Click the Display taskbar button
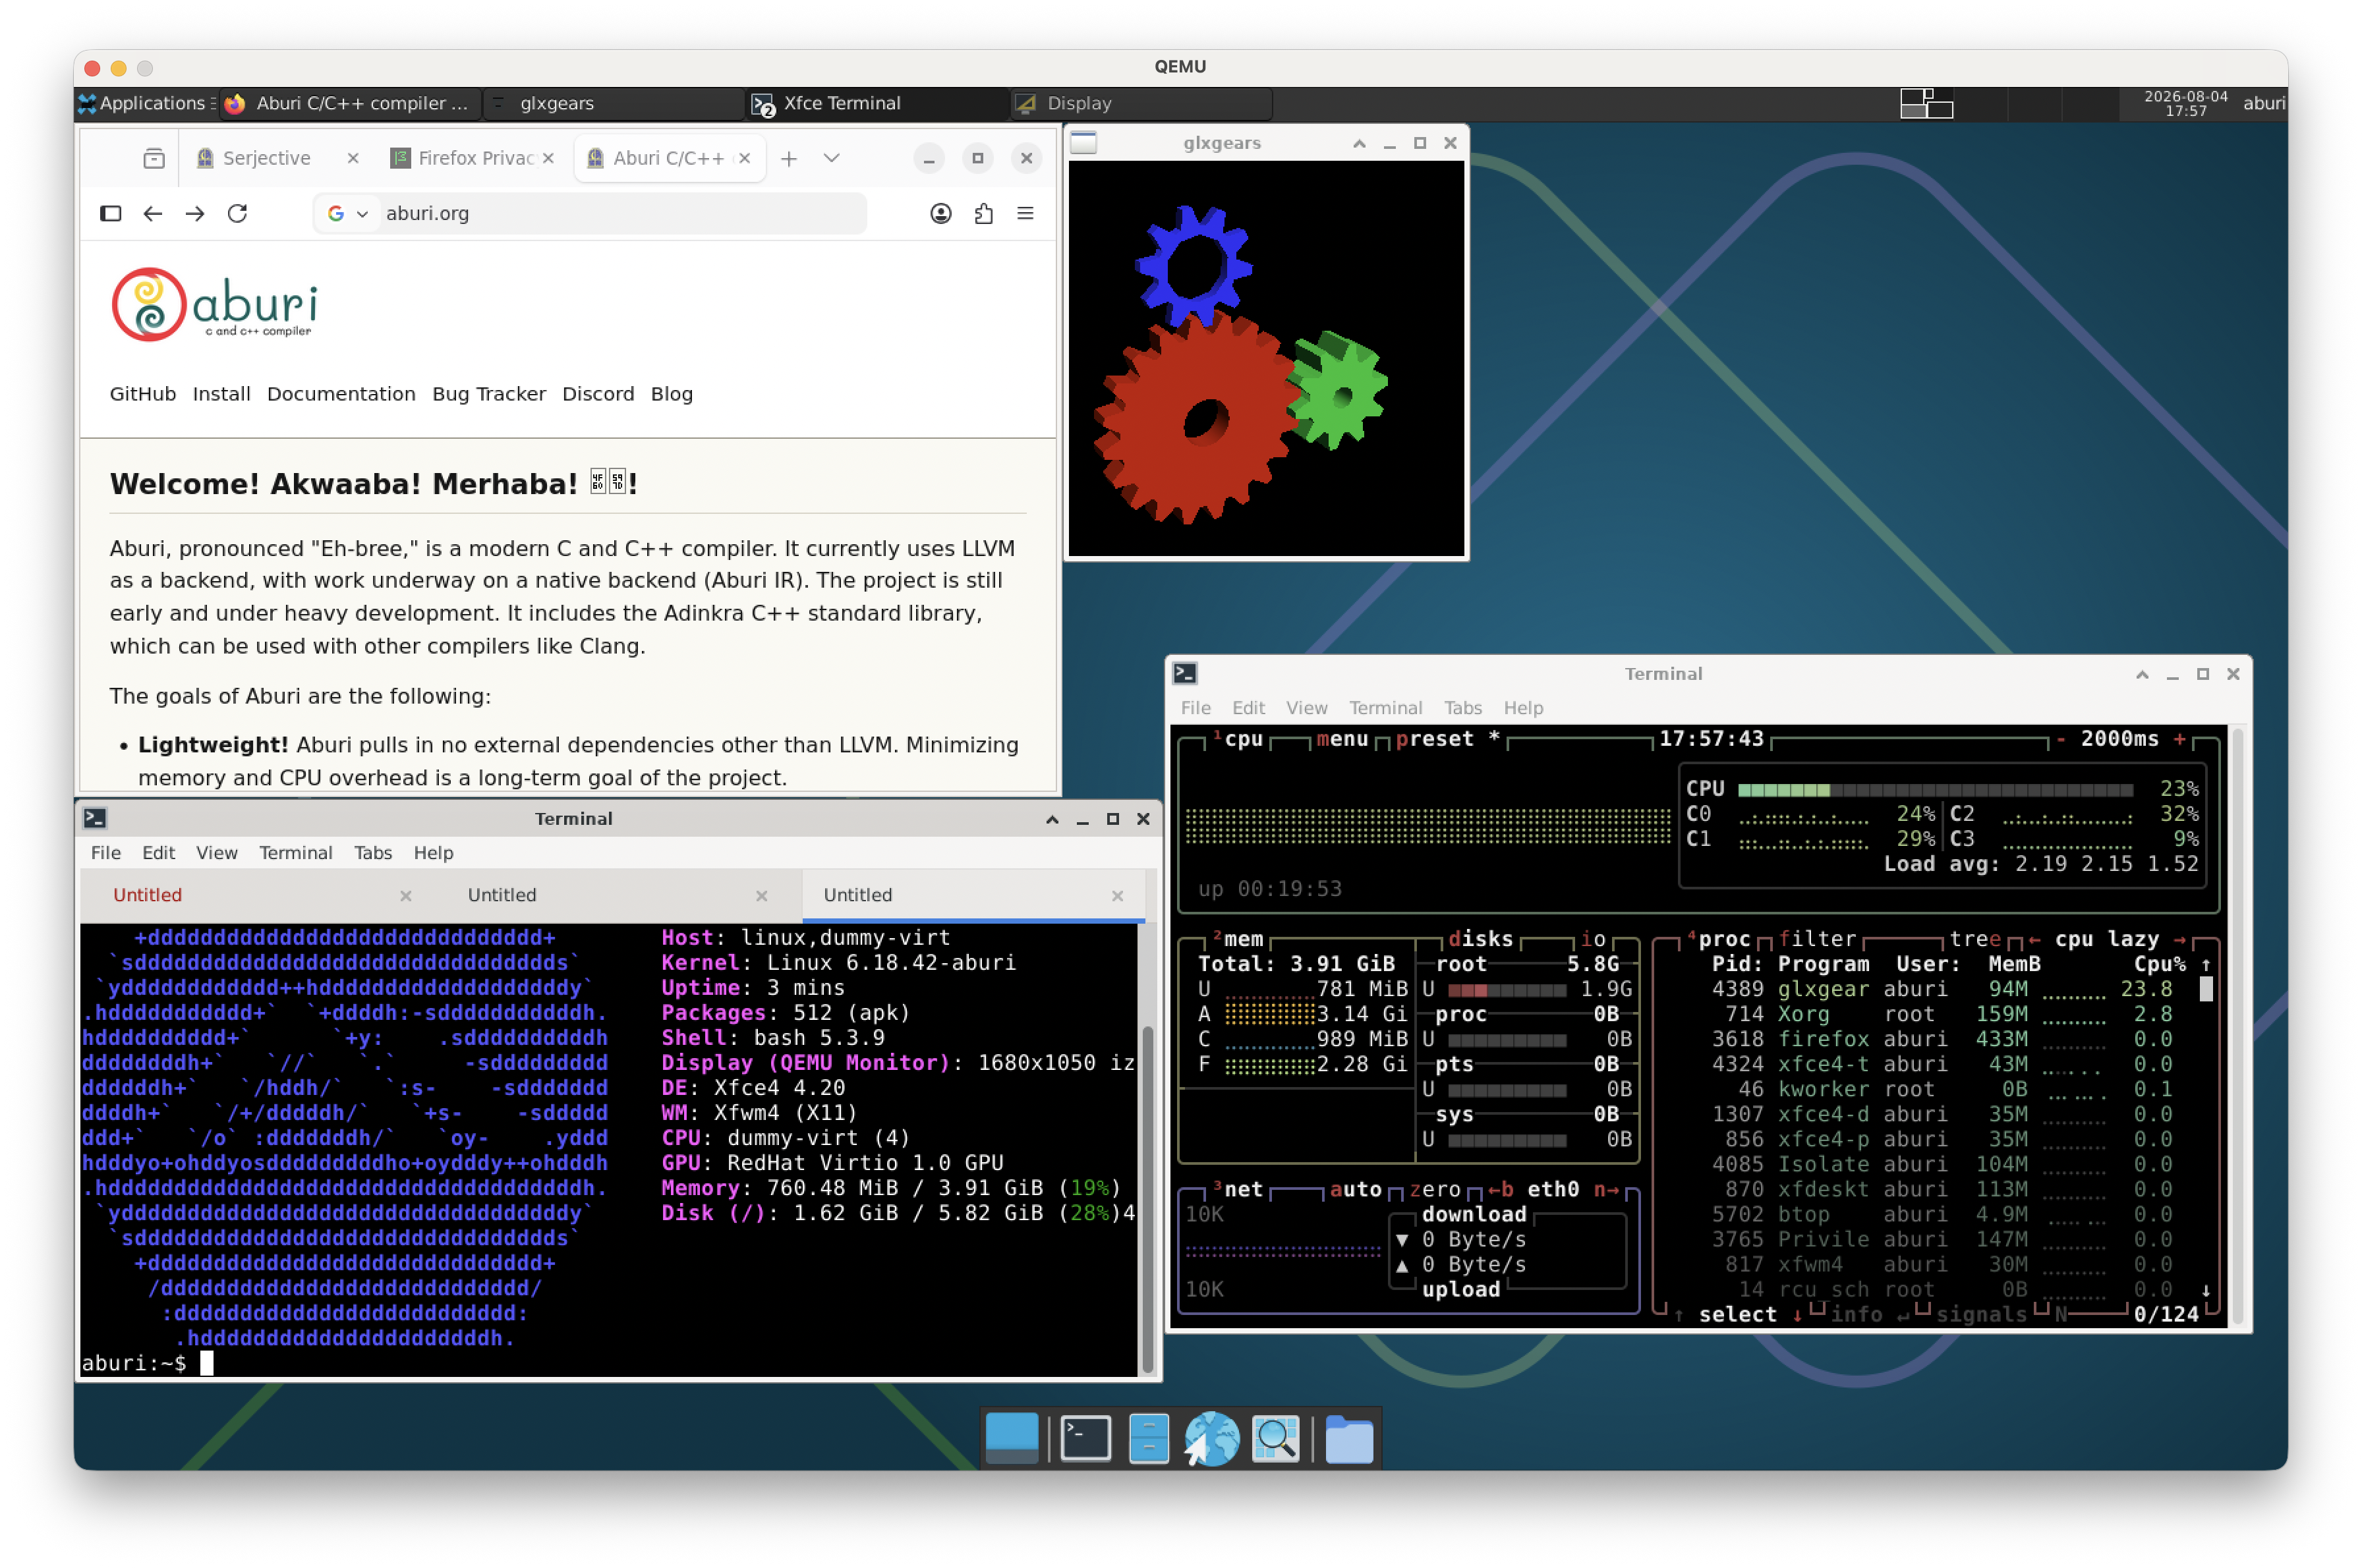2362x1568 pixels. (1141, 103)
